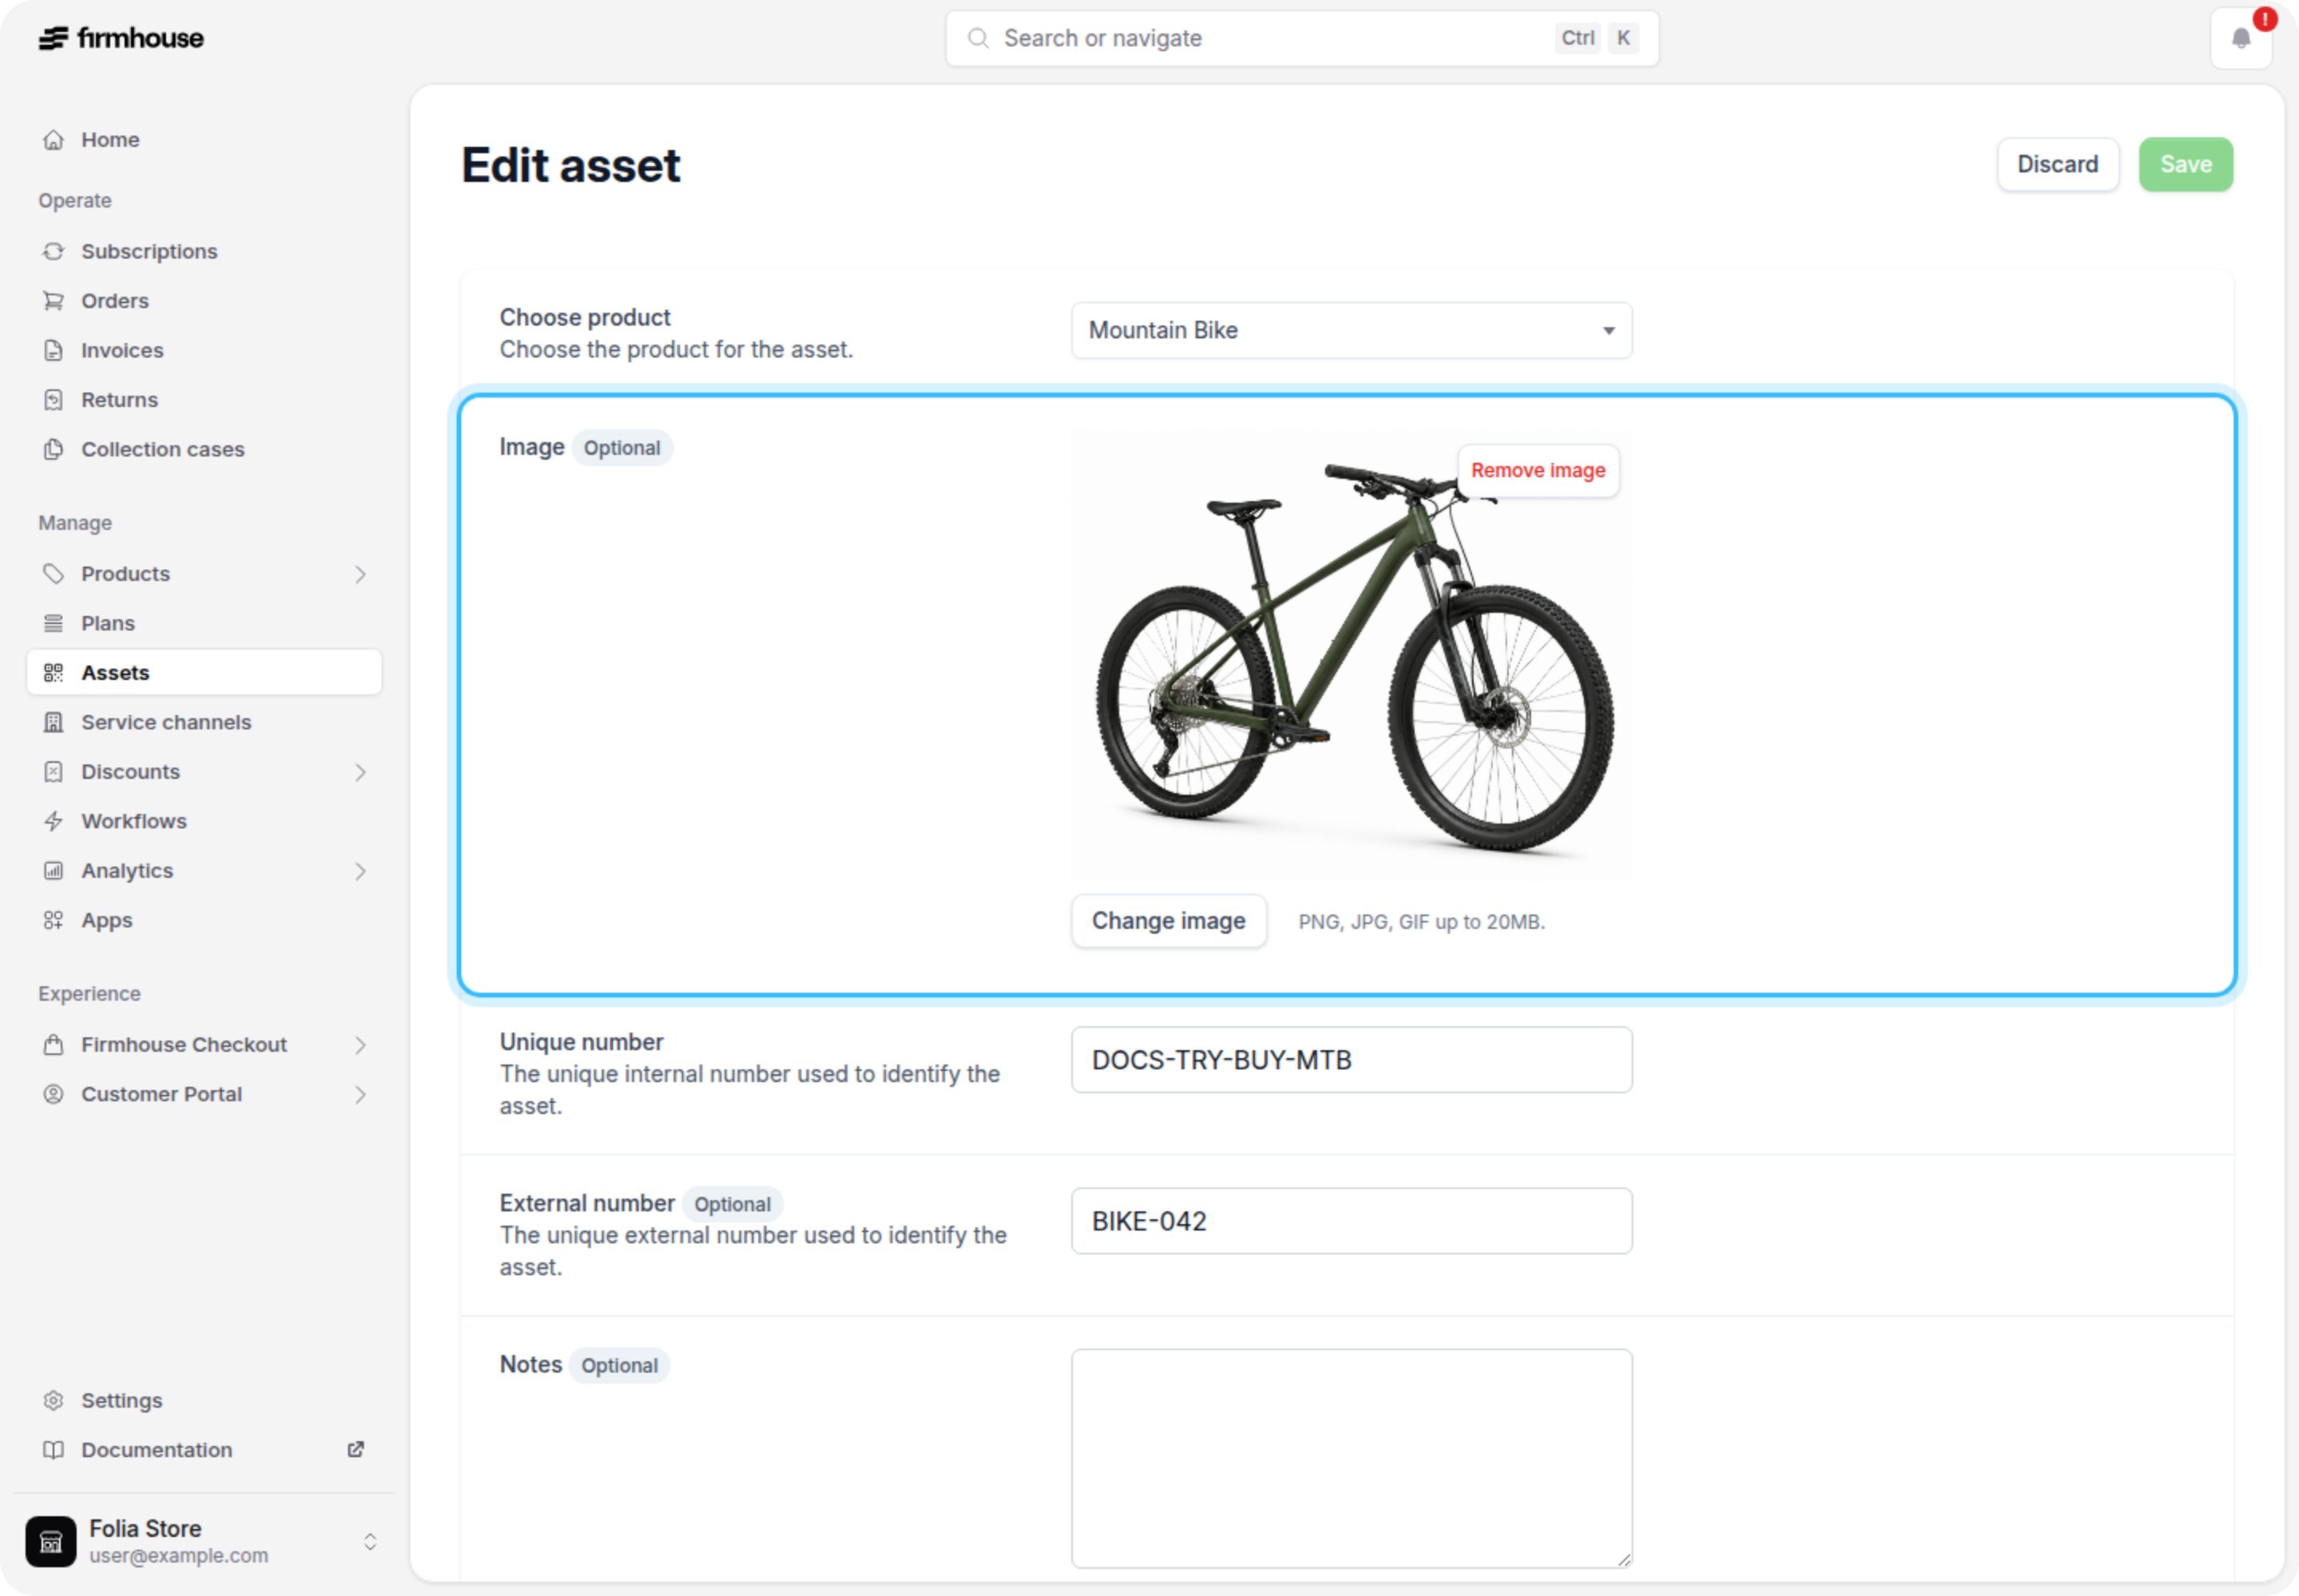2299x1596 pixels.
Task: Click the Invoices document icon
Action: coord(53,350)
